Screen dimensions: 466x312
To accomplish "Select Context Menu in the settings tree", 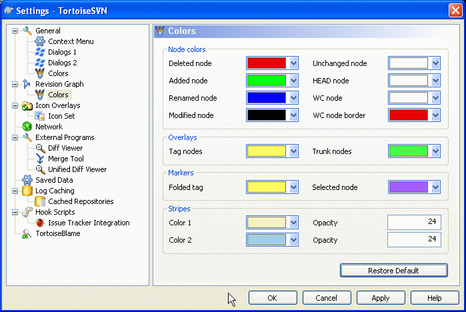I will click(x=71, y=41).
